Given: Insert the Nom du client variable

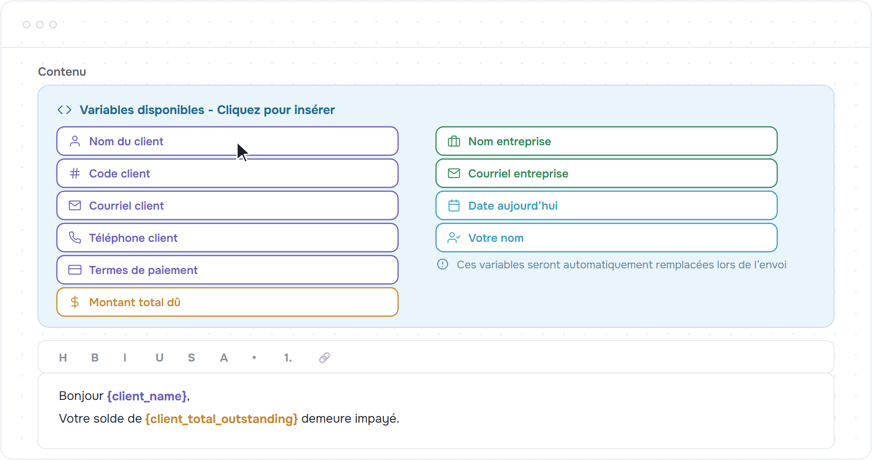Looking at the screenshot, I should click(x=227, y=141).
